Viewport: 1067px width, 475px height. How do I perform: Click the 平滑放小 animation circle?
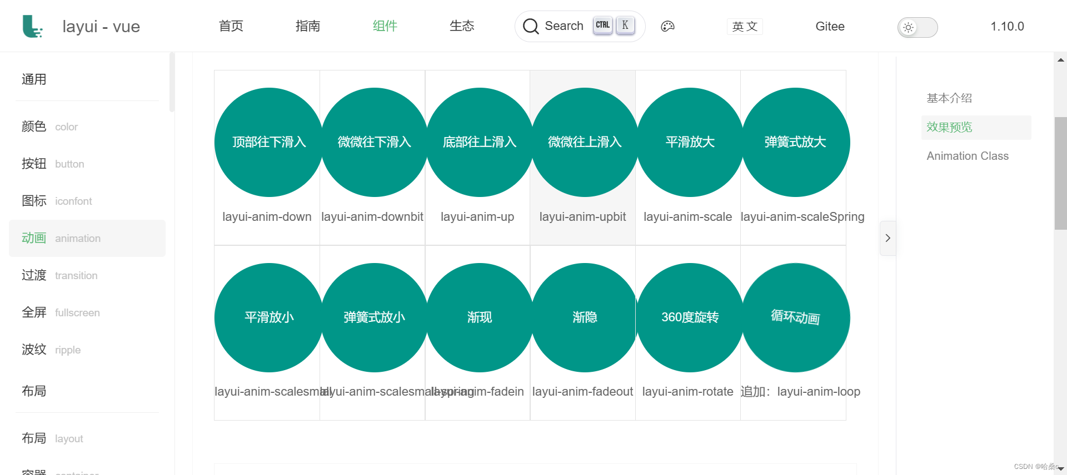tap(269, 317)
